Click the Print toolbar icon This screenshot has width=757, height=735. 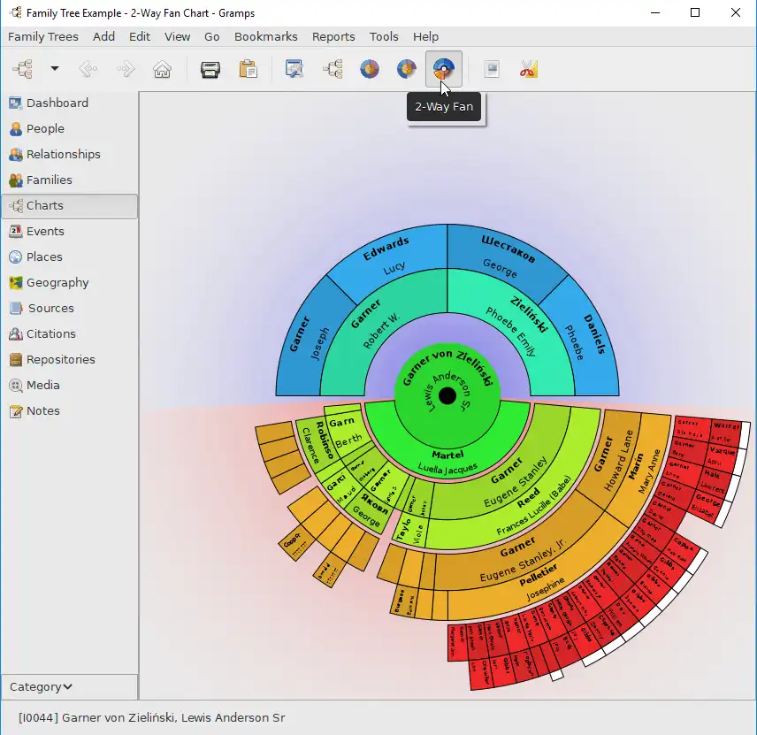210,69
